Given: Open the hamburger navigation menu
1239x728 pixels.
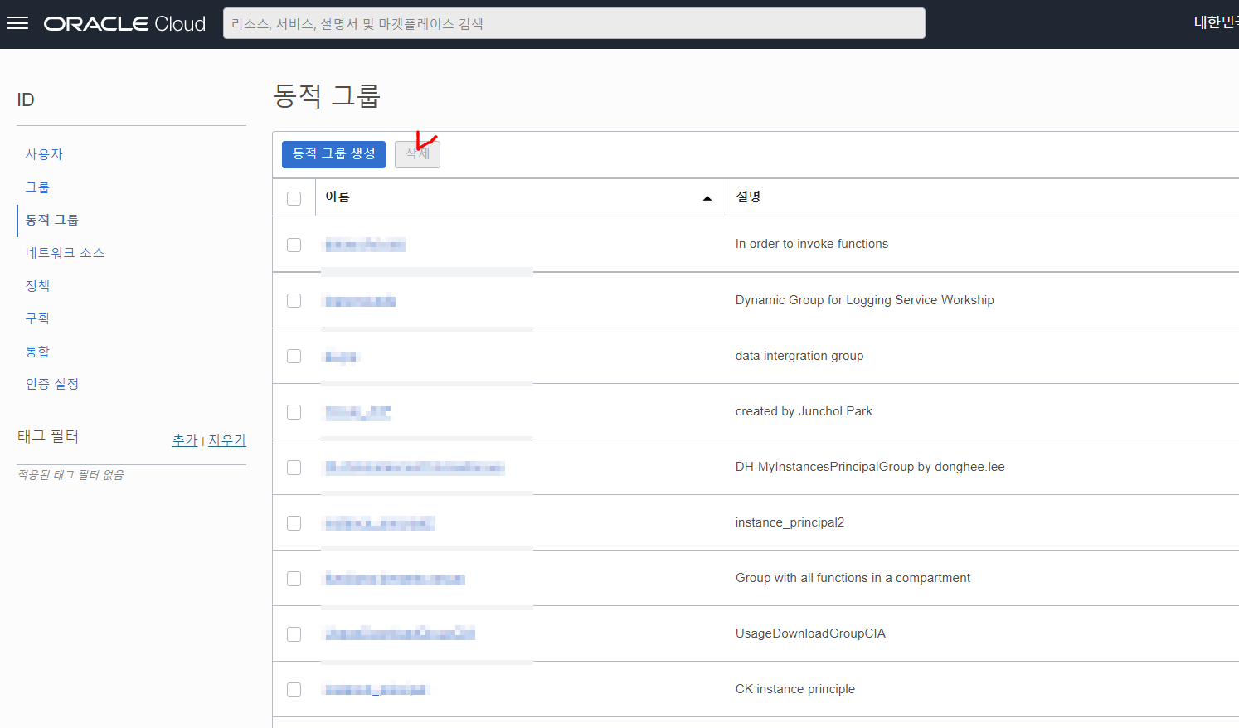Looking at the screenshot, I should click(17, 23).
